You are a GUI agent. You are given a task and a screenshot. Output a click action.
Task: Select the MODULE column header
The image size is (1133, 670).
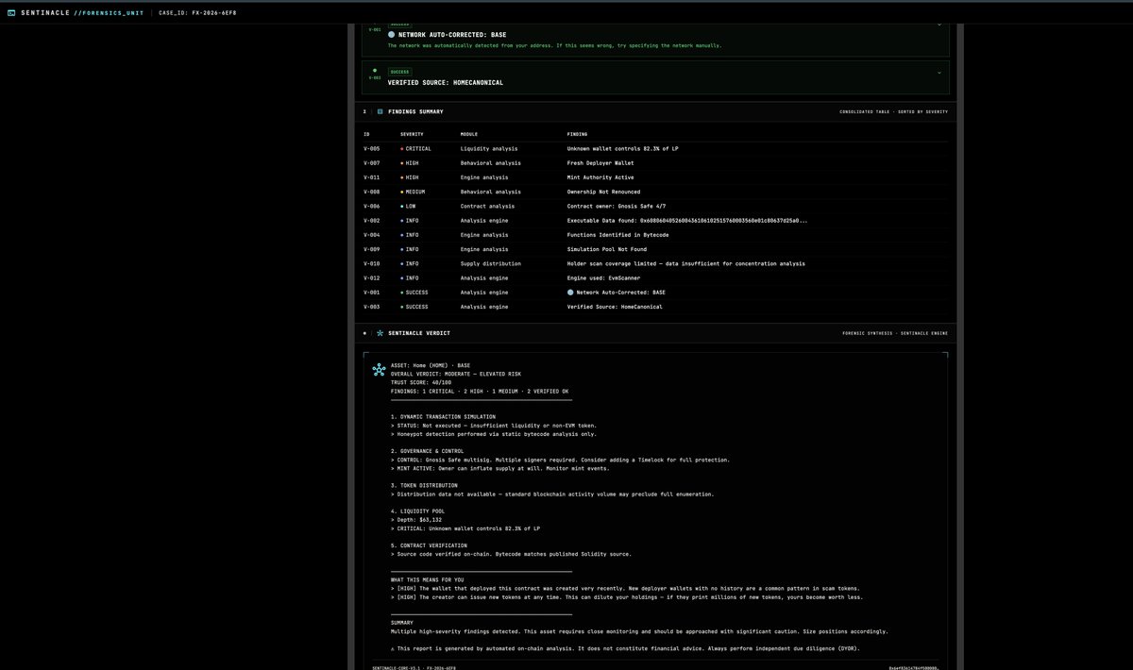[469, 134]
